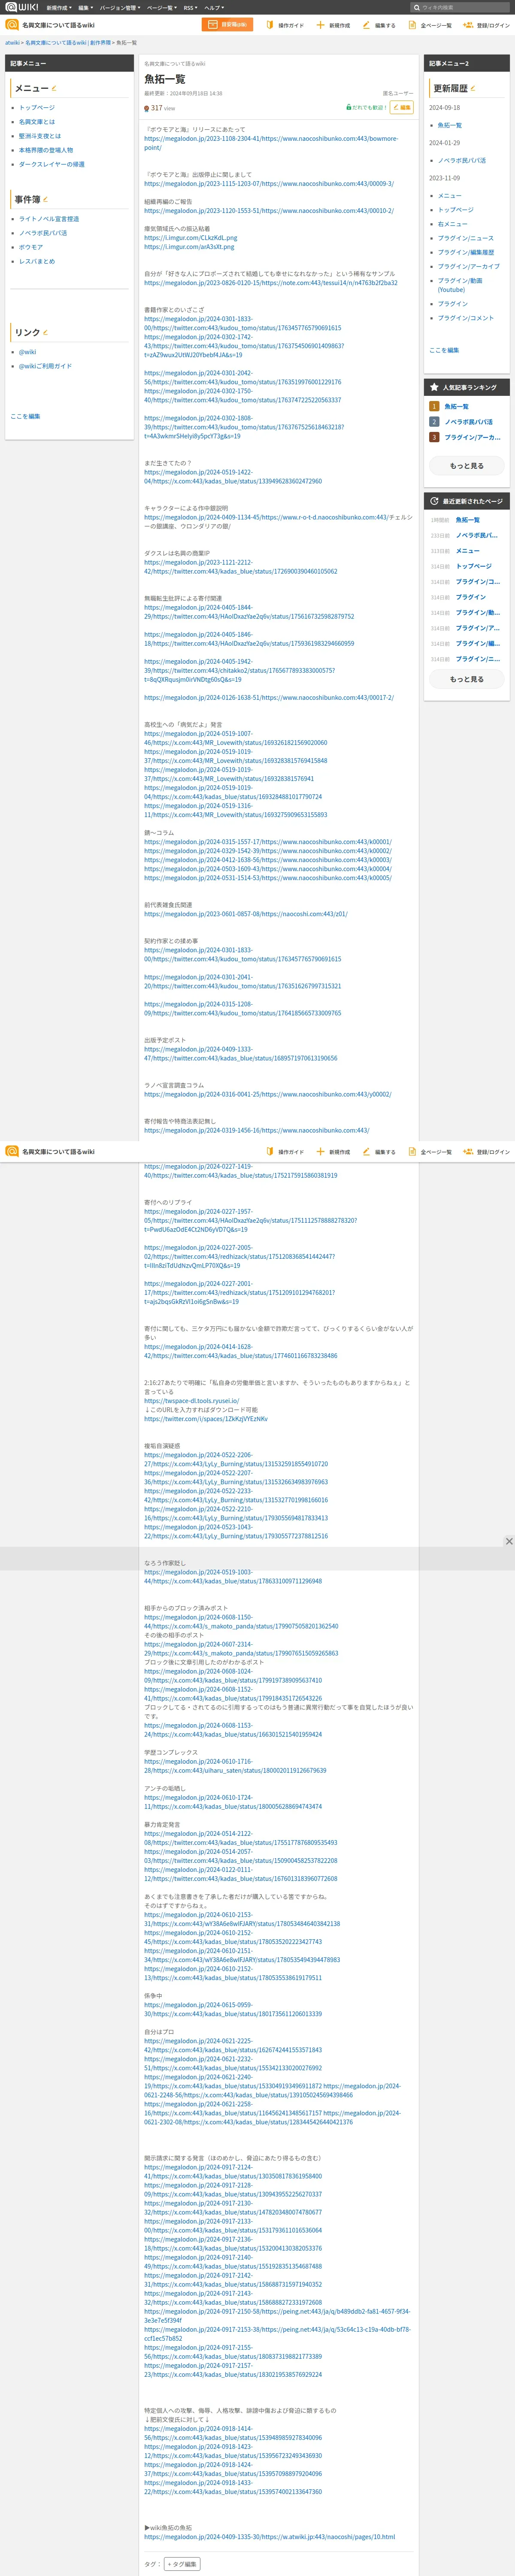Click the @wikiご利用ガイド link
Viewport: 515px width, 2576px height.
point(45,366)
